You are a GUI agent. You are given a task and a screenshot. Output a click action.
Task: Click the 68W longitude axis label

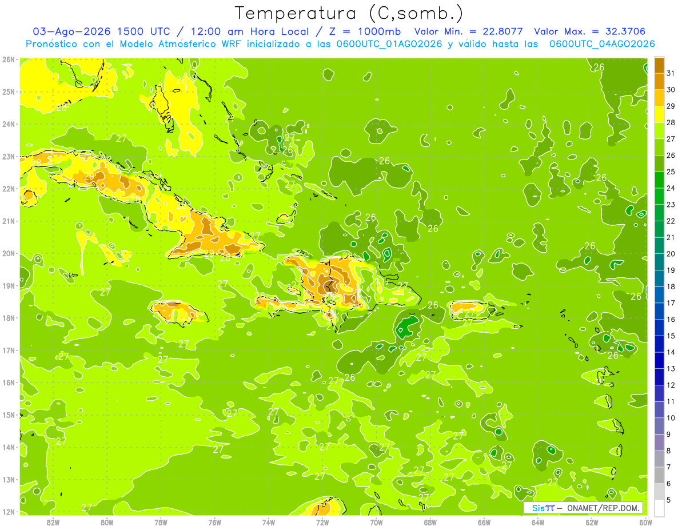coord(430,521)
